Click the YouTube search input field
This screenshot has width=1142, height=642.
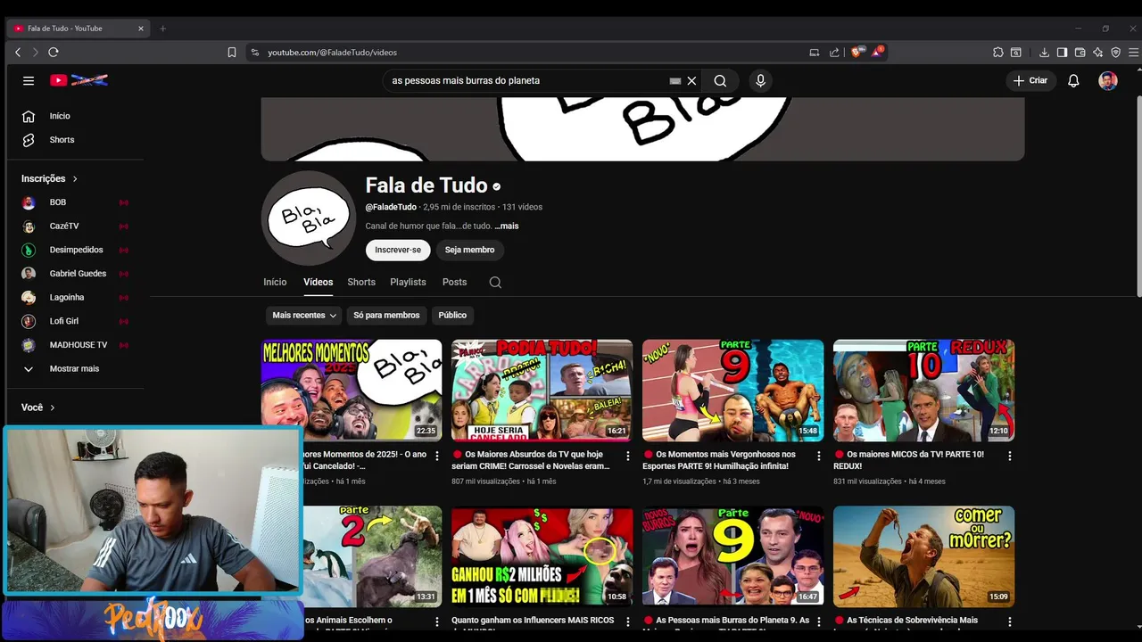[526, 80]
